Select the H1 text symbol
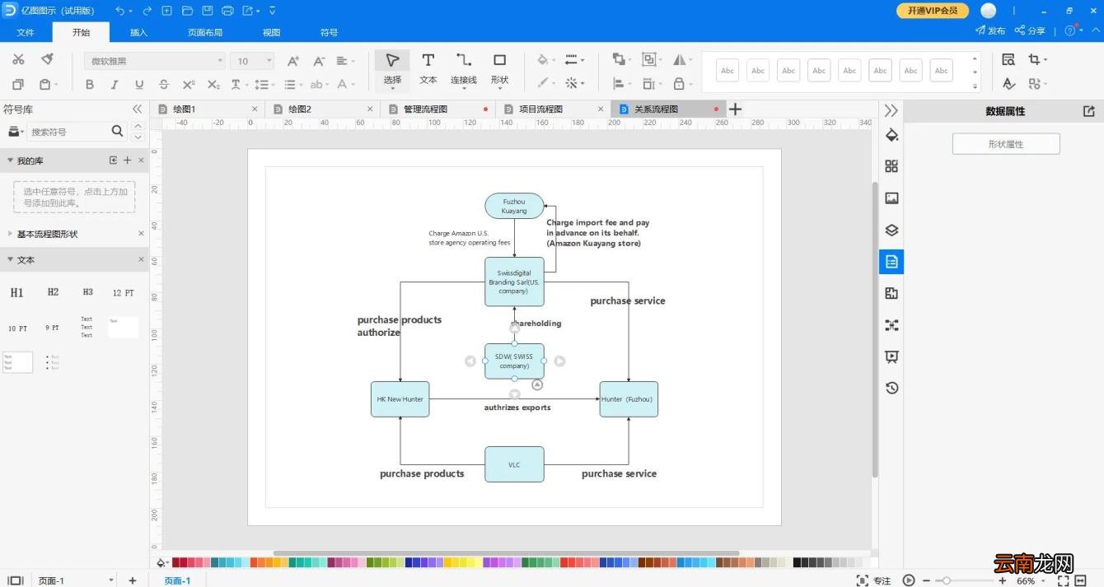The image size is (1104, 587). coord(16,292)
